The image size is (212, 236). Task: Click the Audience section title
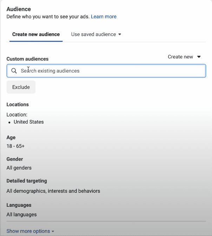click(19, 9)
